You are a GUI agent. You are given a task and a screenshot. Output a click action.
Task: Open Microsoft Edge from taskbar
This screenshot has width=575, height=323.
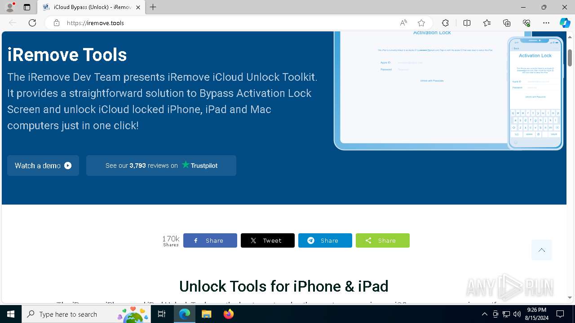185,314
